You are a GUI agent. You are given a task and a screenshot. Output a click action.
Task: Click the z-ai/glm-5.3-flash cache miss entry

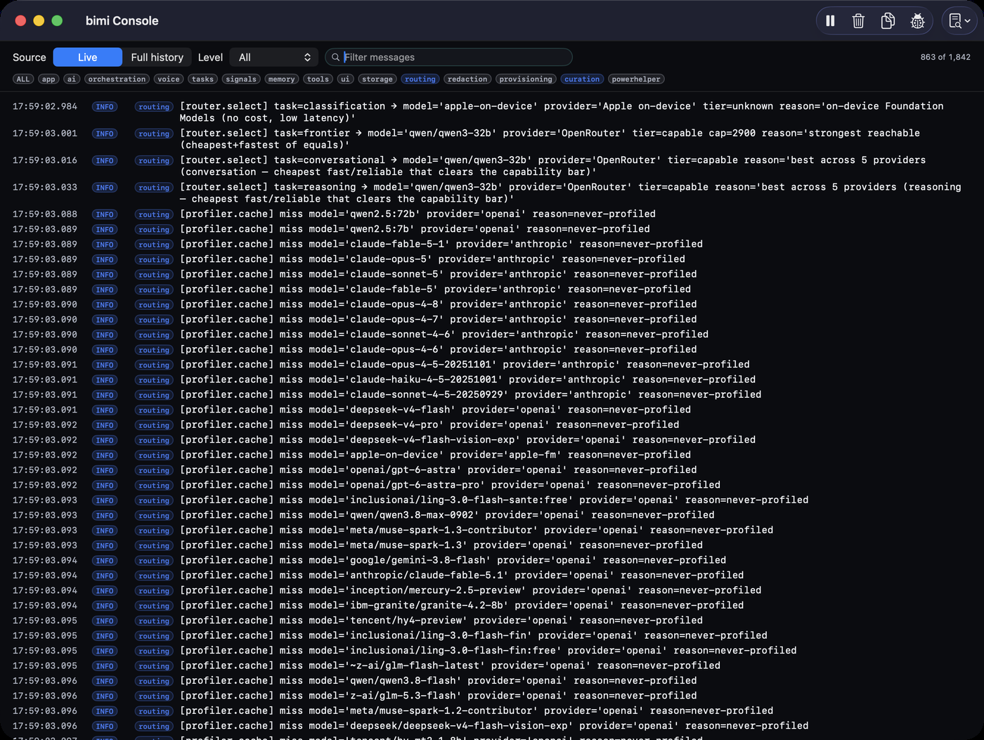click(492, 696)
